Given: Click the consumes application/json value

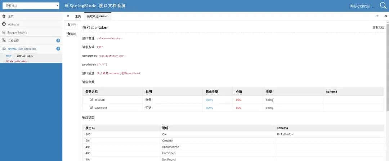Looking at the screenshot, I should point(111,56).
